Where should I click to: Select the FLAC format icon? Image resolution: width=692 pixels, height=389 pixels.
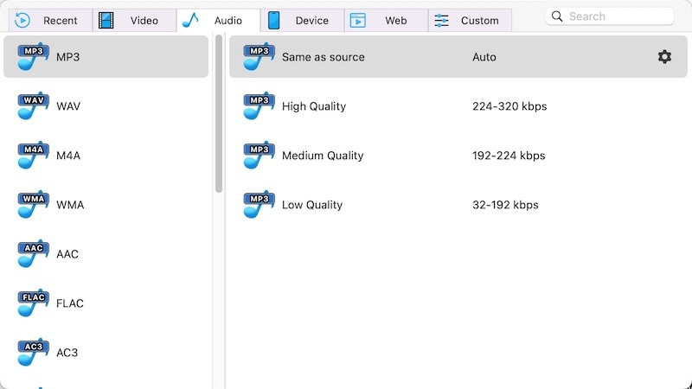pyautogui.click(x=33, y=303)
